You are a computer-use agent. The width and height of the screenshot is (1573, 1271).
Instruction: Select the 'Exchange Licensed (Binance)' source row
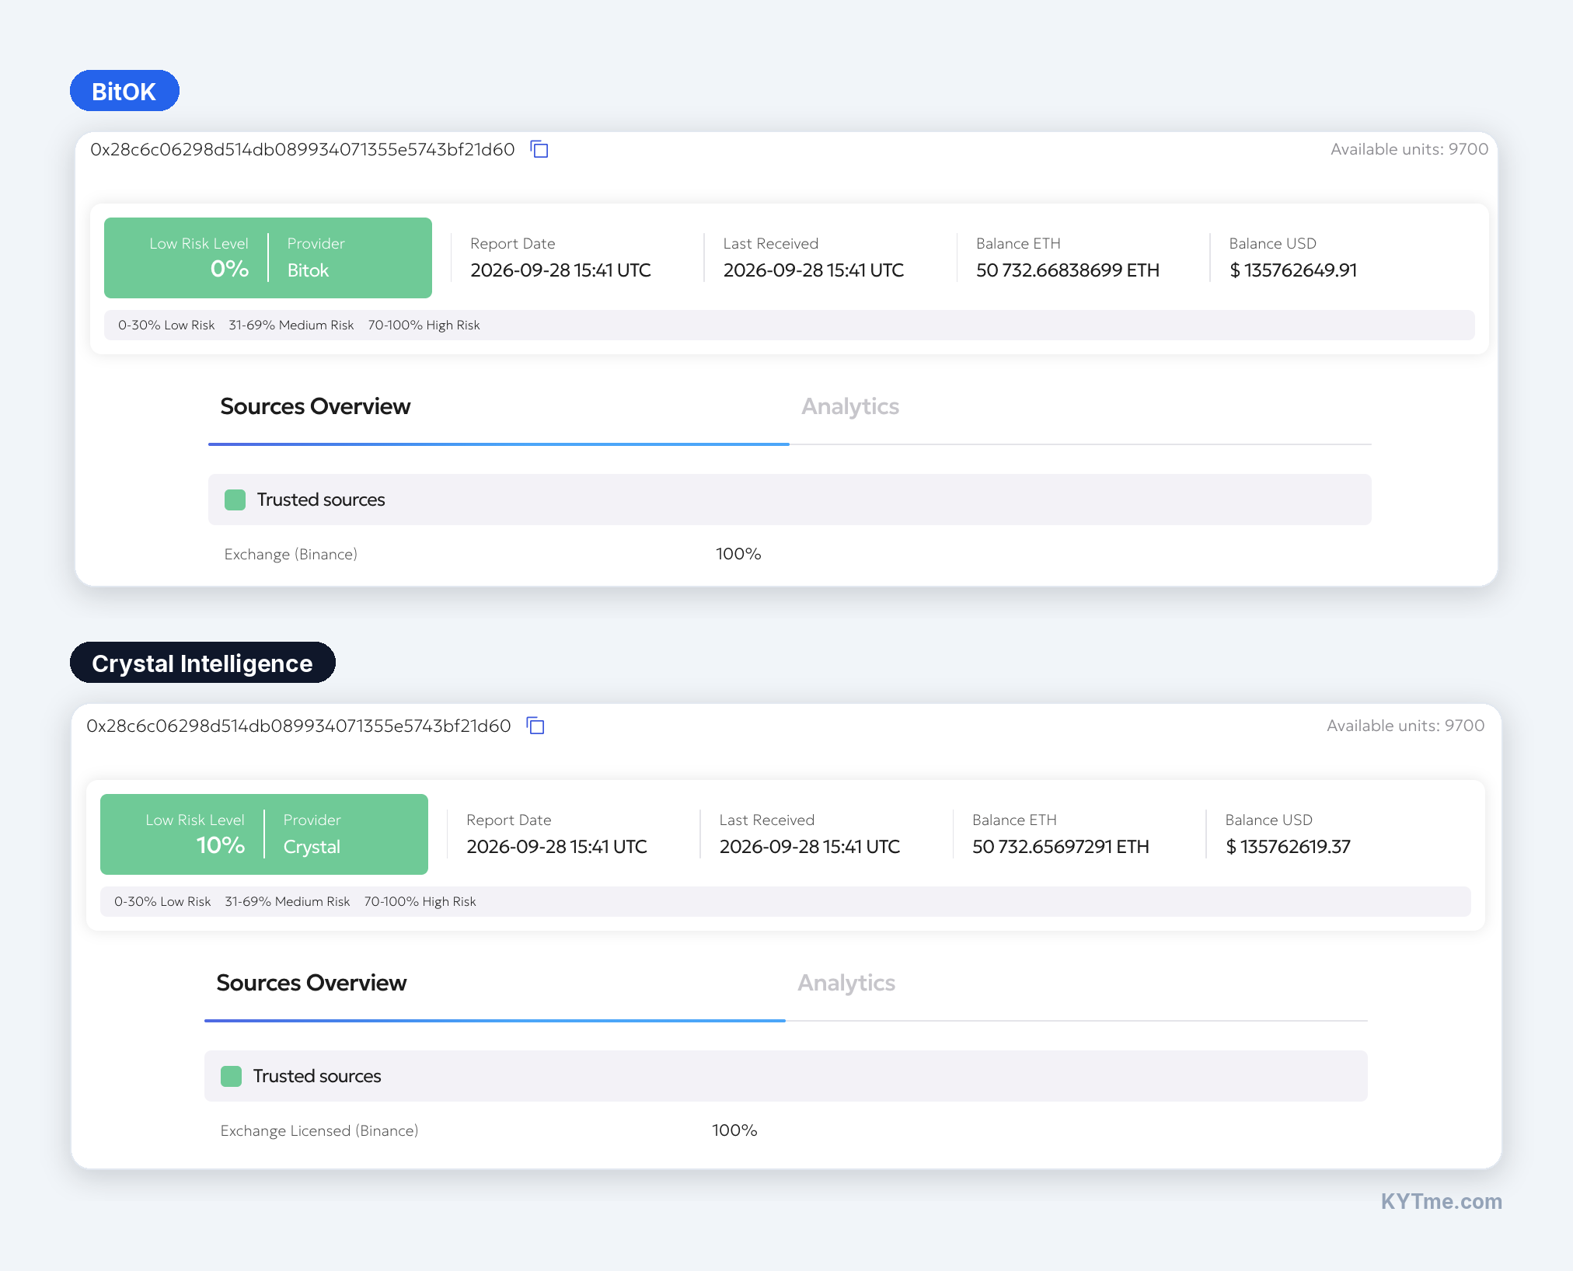click(786, 1130)
